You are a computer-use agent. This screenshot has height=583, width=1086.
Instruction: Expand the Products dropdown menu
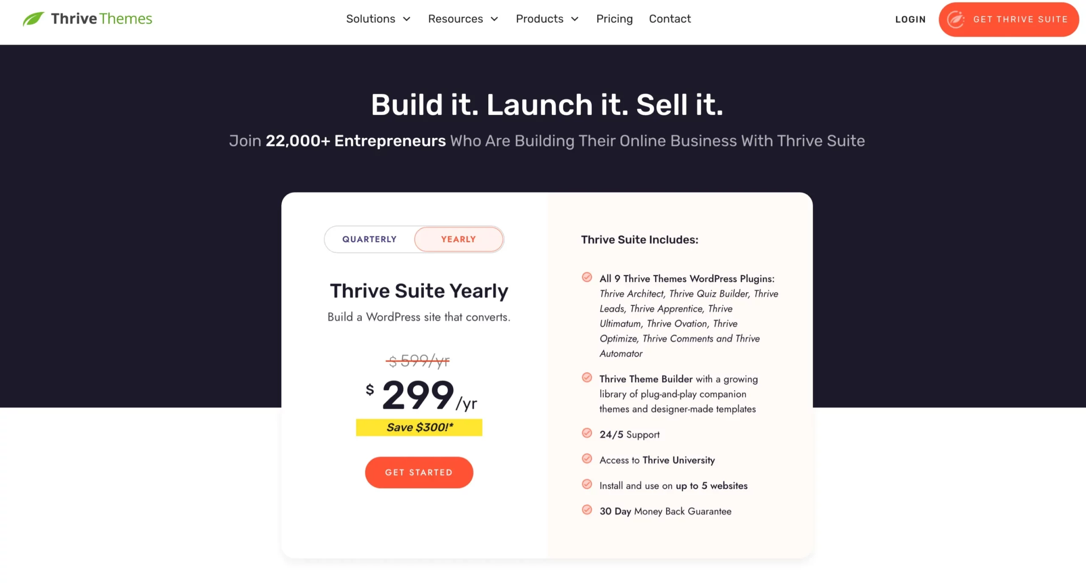point(546,20)
